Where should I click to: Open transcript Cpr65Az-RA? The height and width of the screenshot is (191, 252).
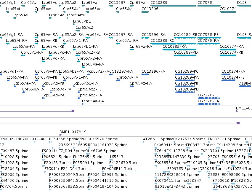(x=141, y=47)
